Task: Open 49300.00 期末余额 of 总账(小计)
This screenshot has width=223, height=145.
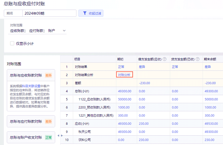Action: click(211, 91)
